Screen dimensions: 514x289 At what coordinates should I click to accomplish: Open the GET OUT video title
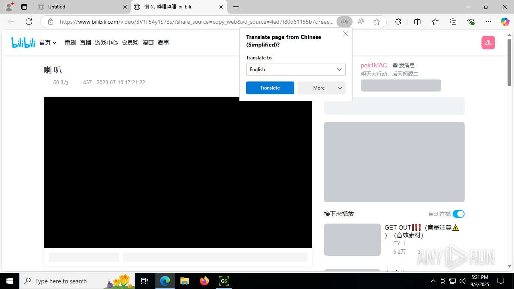coord(422,231)
